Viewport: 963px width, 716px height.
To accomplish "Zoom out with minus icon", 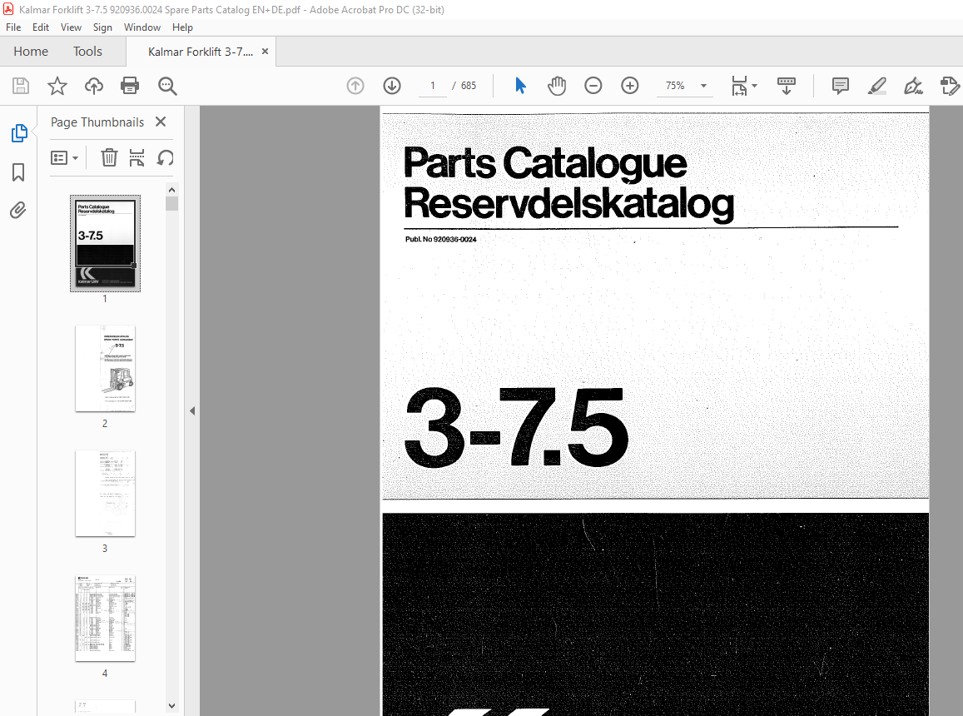I will click(x=593, y=86).
